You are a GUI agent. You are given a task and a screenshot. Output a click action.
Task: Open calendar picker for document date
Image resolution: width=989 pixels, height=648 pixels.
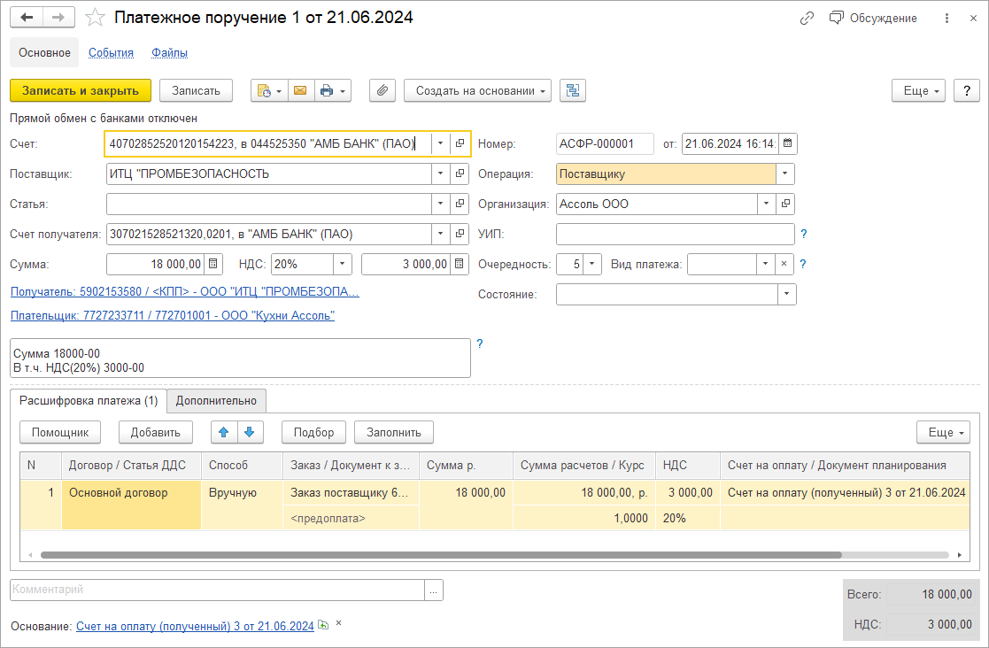[x=787, y=143]
